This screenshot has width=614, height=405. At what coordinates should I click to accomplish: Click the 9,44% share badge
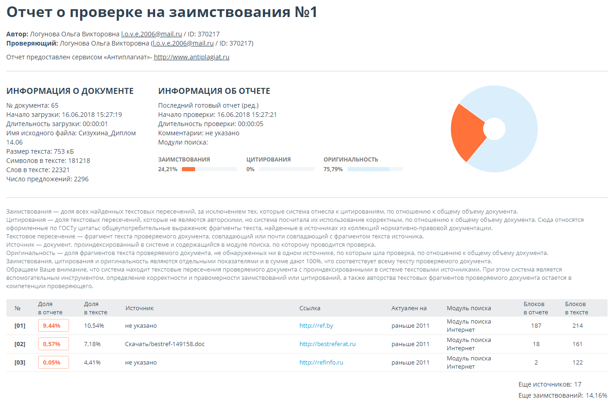pos(53,326)
